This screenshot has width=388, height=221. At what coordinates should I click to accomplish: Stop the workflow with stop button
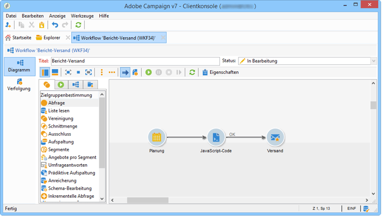click(169, 72)
